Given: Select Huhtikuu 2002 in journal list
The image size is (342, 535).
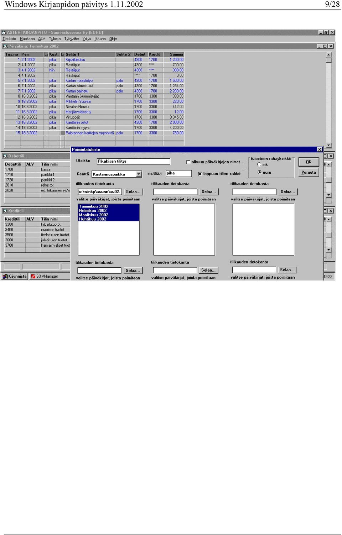Looking at the screenshot, I should click(x=109, y=219).
